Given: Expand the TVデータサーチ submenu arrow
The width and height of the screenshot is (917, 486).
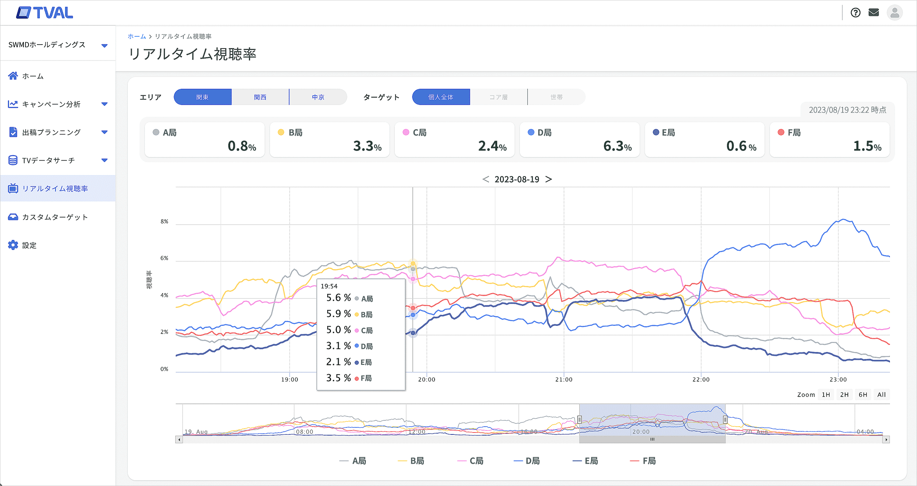Looking at the screenshot, I should 104,160.
